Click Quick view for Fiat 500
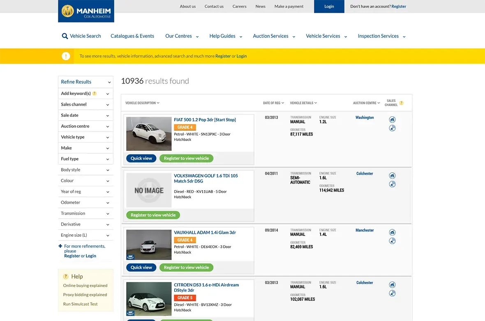Image resolution: width=485 pixels, height=321 pixels. (x=141, y=158)
